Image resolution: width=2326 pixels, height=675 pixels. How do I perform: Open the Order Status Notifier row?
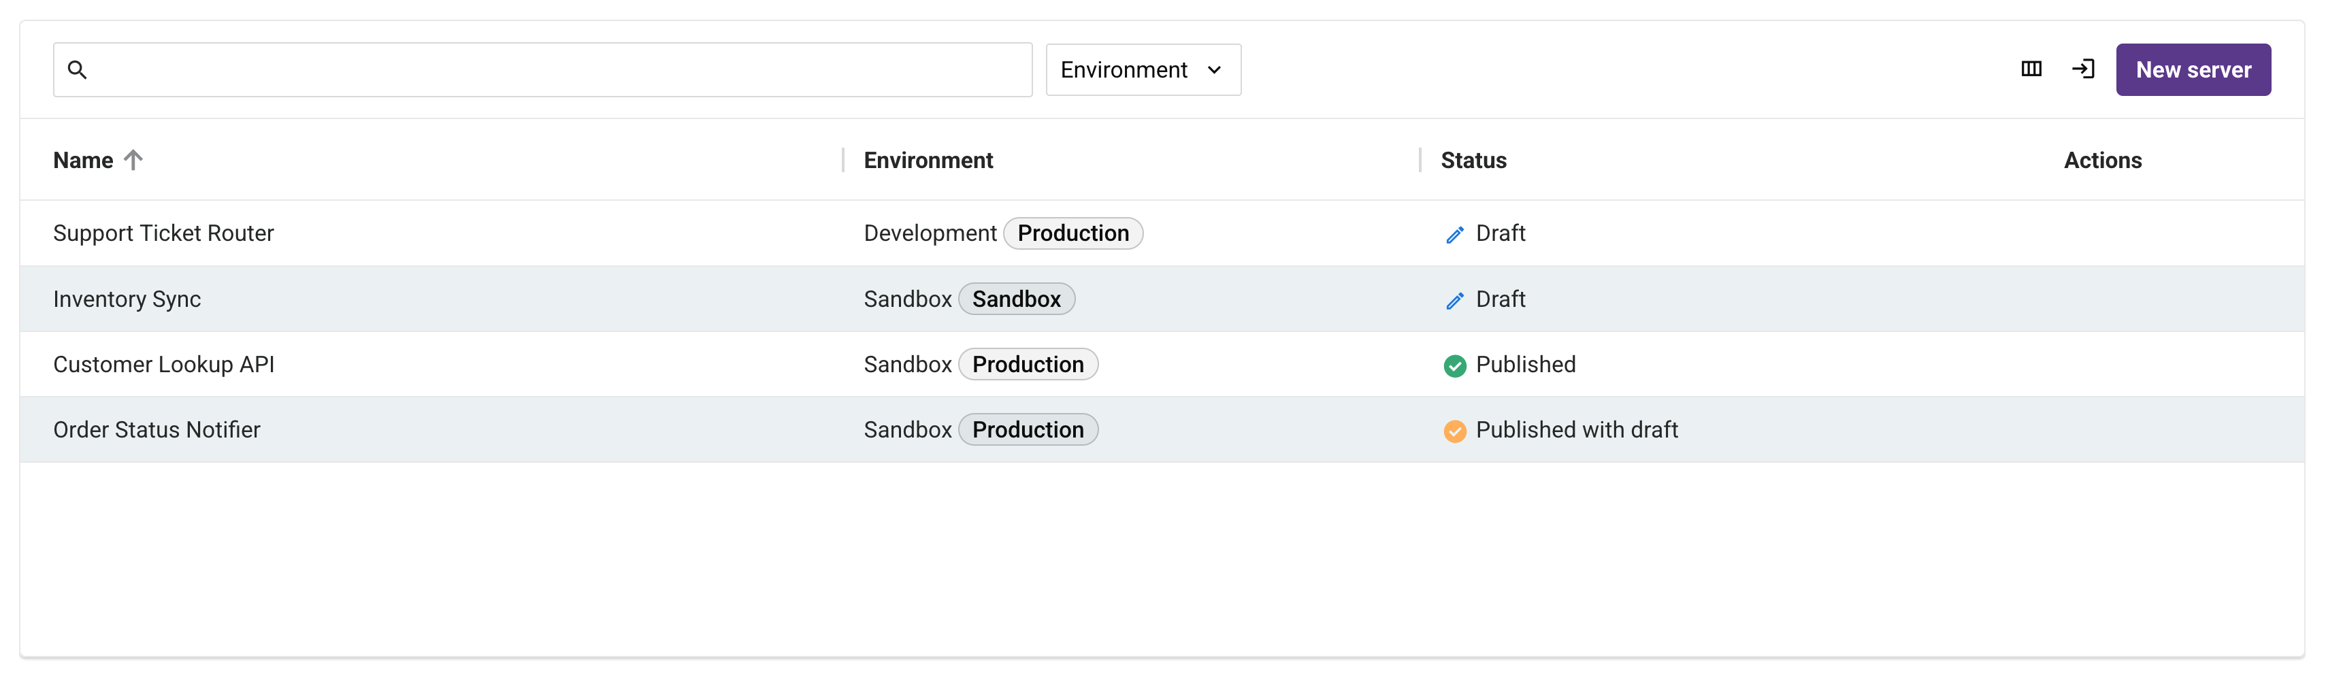point(1161,429)
